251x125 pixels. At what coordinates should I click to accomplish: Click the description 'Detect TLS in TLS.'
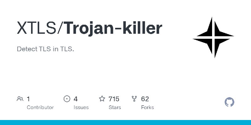click(x=45, y=49)
